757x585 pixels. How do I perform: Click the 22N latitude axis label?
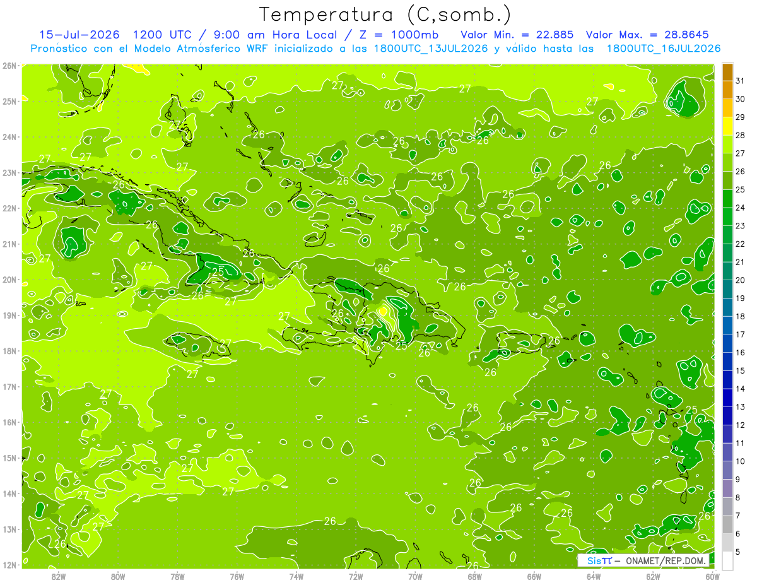9,208
